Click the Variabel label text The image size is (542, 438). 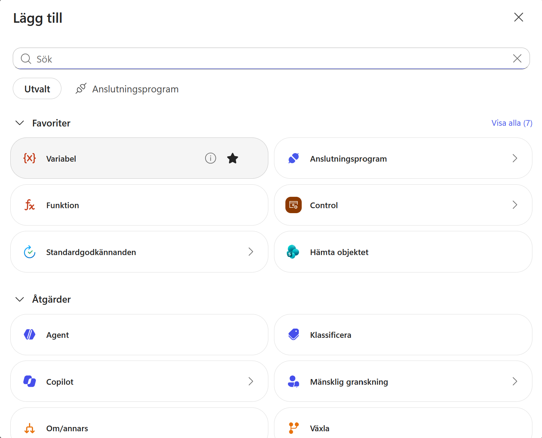(61, 159)
